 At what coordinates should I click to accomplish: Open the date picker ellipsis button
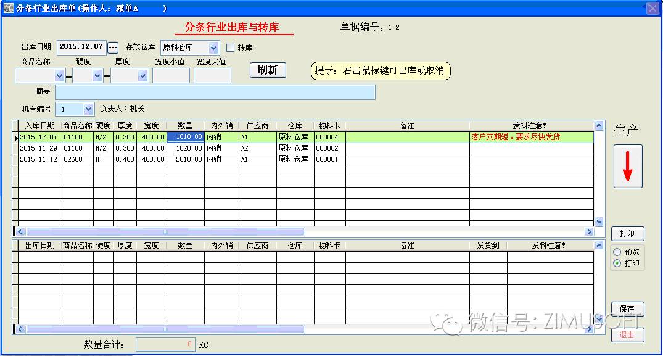pyautogui.click(x=113, y=48)
